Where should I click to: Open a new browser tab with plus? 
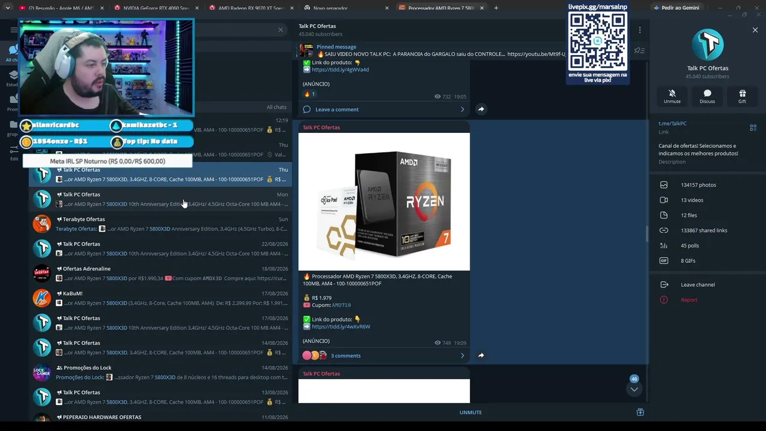coord(496,8)
